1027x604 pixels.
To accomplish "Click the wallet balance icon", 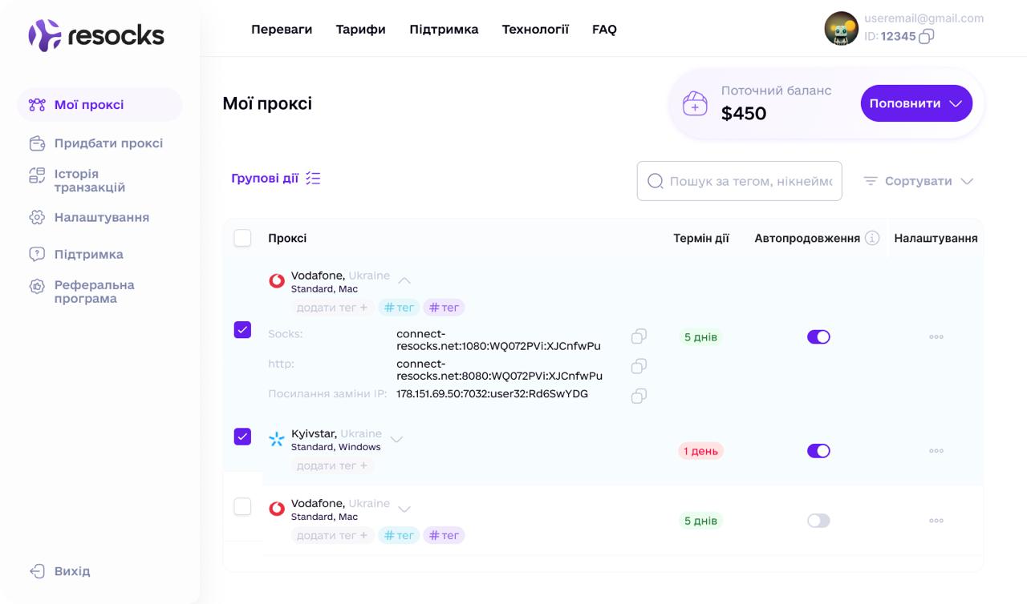I will (x=695, y=104).
